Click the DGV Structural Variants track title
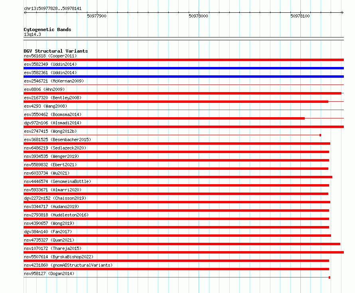Image resolution: width=355 pixels, height=293 pixels. click(56, 51)
